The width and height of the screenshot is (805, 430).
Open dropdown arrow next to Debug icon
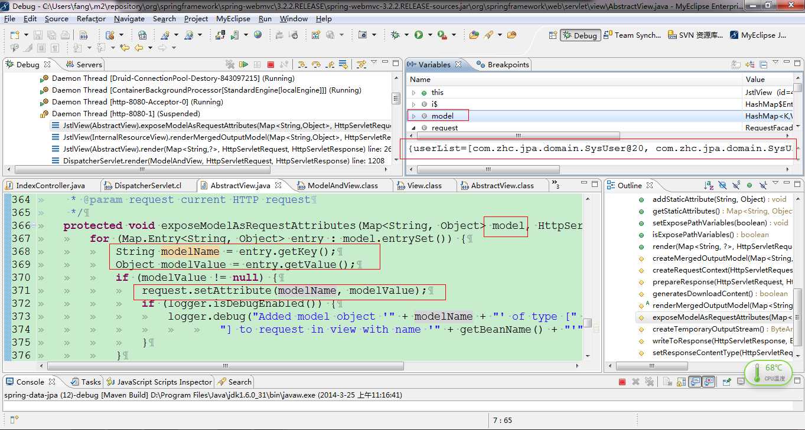[x=406, y=35]
